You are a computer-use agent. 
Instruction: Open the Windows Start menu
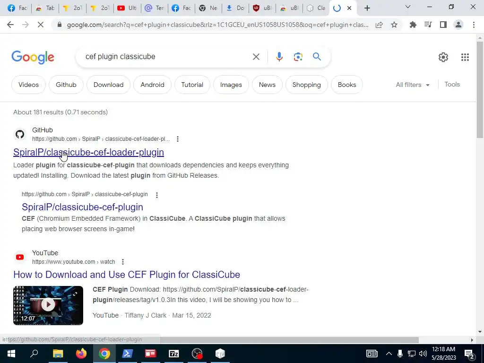click(x=11, y=354)
